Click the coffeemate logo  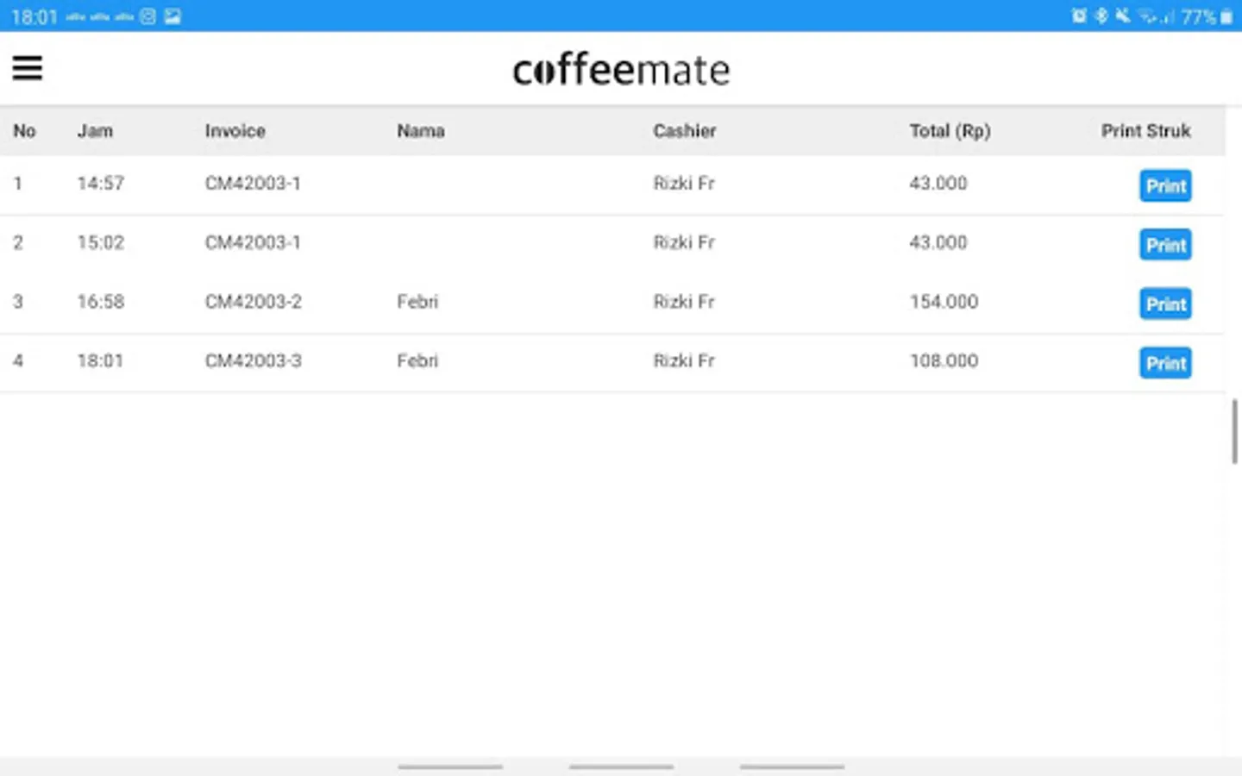coord(621,69)
